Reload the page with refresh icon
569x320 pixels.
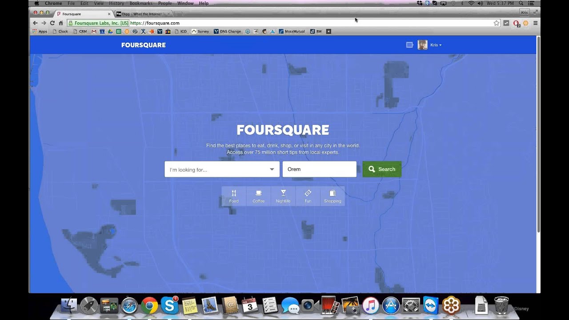click(x=52, y=23)
